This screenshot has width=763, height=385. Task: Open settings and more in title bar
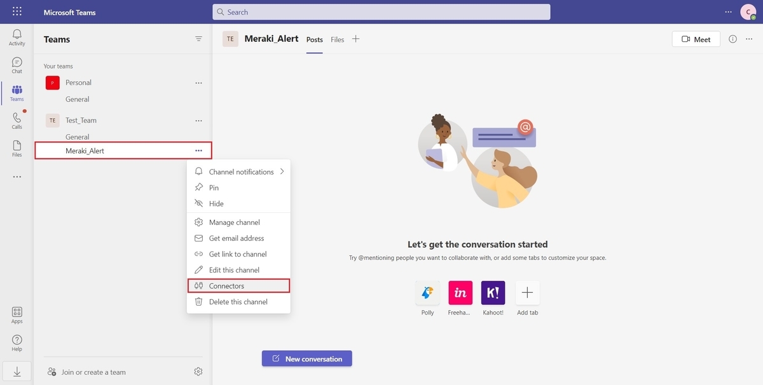[x=729, y=11]
